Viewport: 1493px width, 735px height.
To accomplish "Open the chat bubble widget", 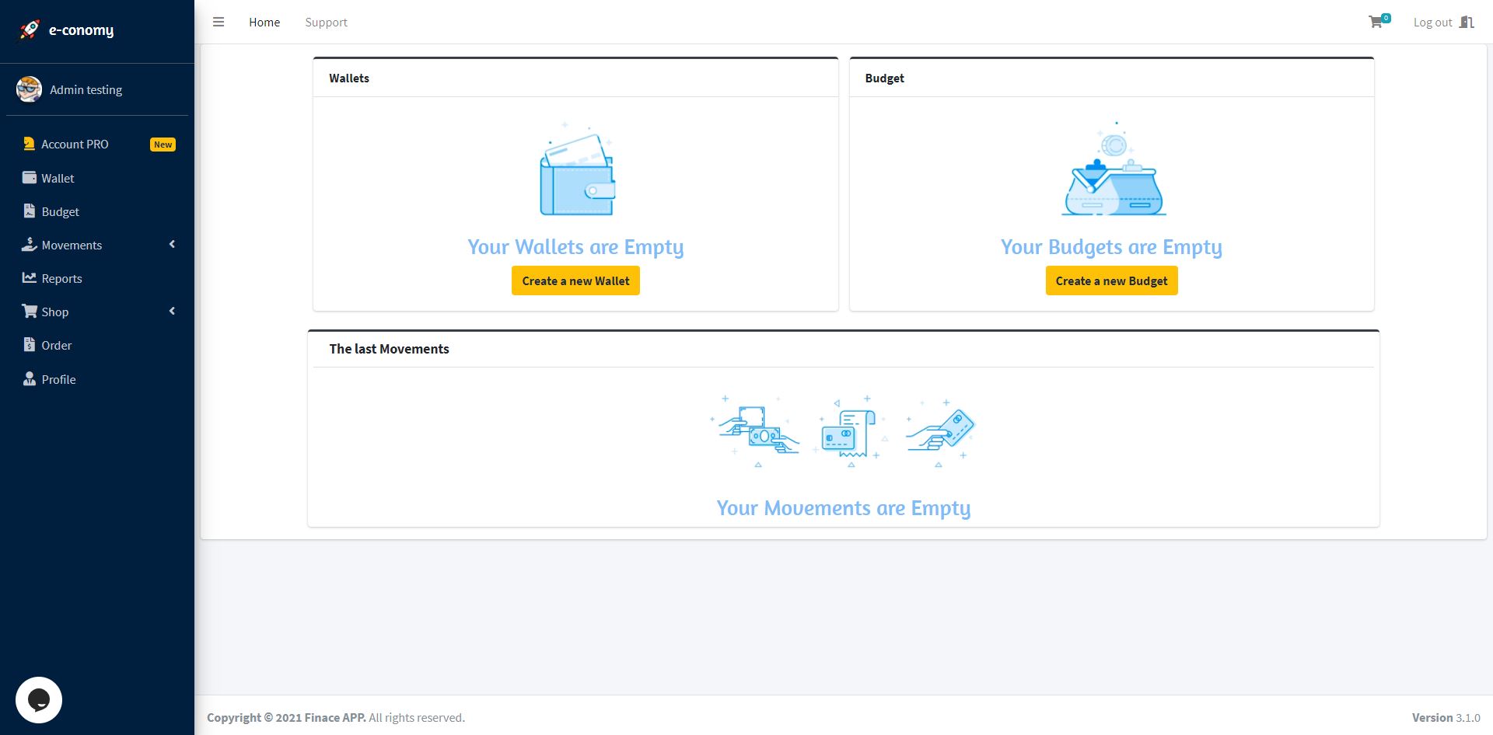I will [39, 700].
